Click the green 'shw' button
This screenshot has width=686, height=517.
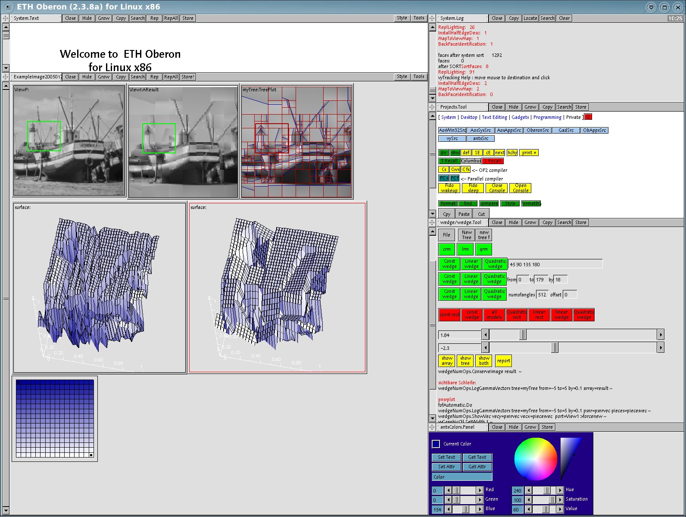(x=455, y=153)
